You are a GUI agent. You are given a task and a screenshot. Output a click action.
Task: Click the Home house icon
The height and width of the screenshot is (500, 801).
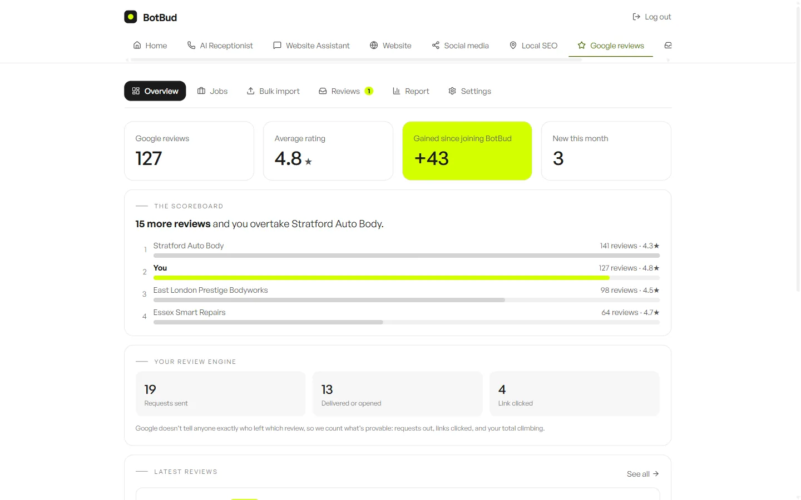click(x=137, y=45)
